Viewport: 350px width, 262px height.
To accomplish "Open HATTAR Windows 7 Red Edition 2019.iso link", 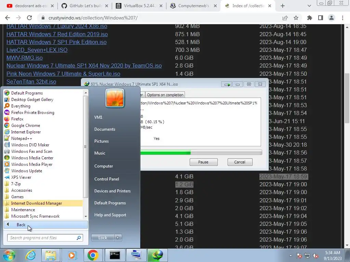I will pos(57,34).
